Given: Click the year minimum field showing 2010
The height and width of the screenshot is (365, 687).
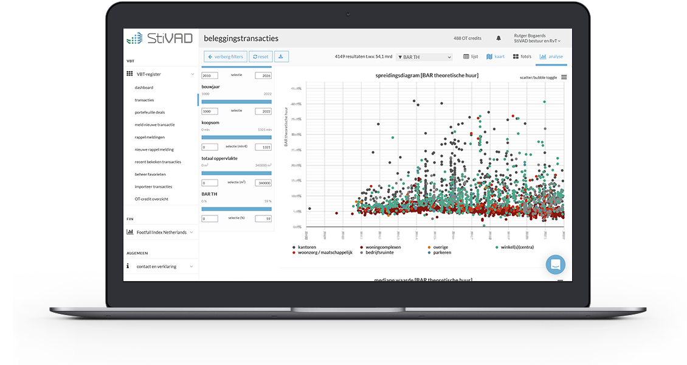Looking at the screenshot, I should tap(210, 75).
